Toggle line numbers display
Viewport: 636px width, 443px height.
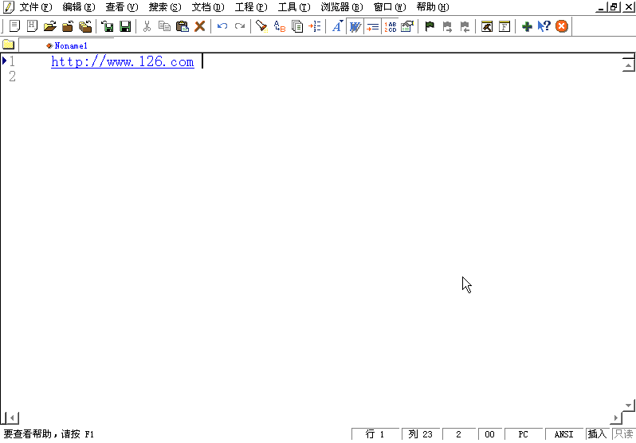391,26
